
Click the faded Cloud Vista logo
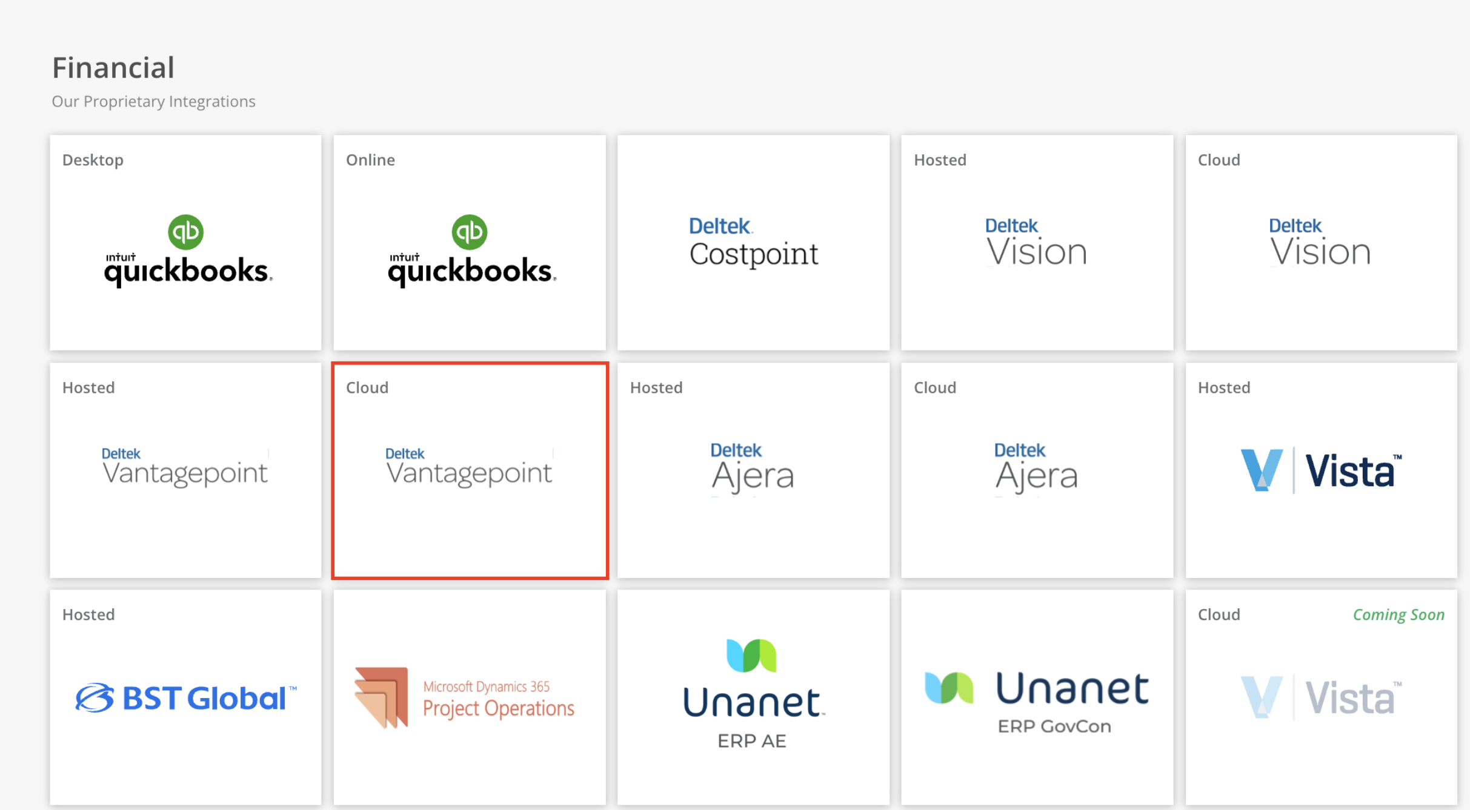click(x=1320, y=697)
